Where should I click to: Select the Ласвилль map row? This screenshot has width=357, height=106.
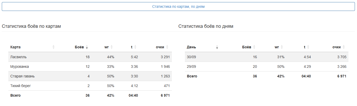(x=90, y=57)
